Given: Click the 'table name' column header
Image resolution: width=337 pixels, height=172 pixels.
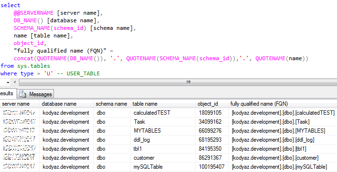Looking at the screenshot, I should 163,104.
